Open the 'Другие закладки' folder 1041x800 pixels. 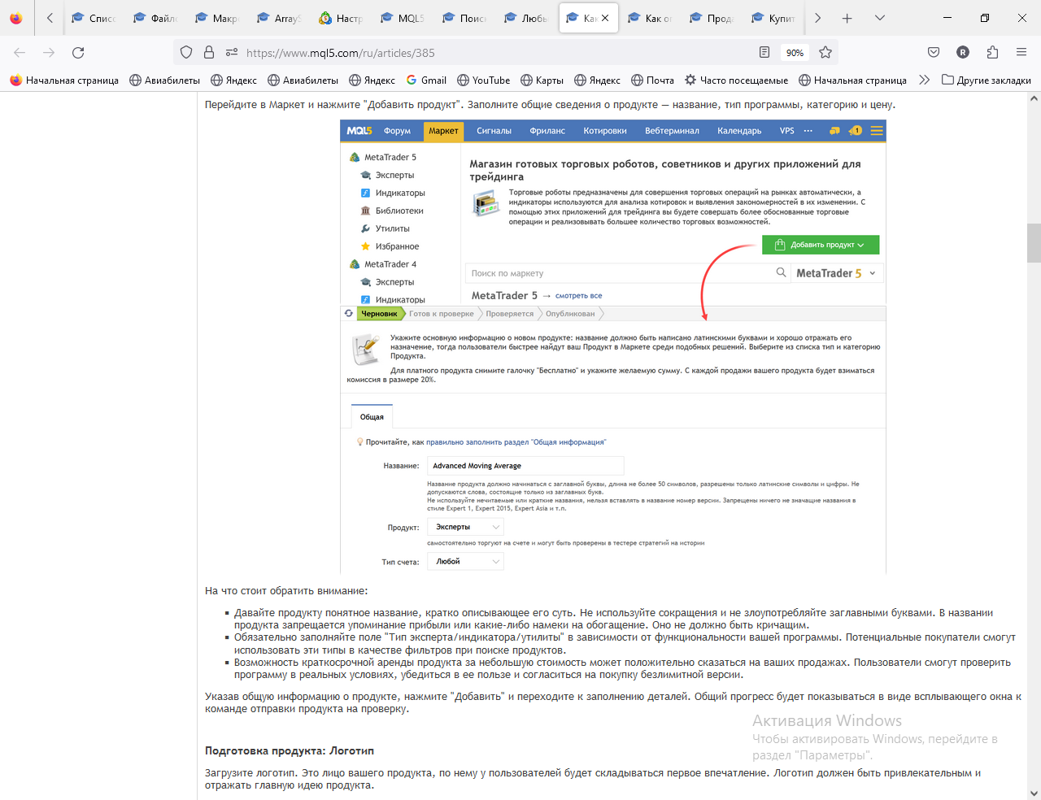click(987, 80)
